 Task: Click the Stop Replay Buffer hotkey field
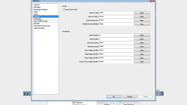click(x=116, y=54)
